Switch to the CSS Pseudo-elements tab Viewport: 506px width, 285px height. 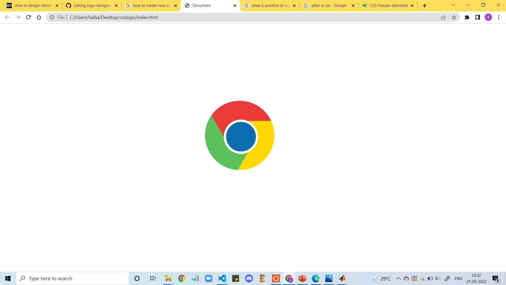point(387,5)
